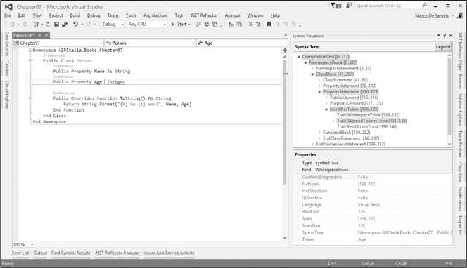Click the Redo toolbar icon
This screenshot has height=268, width=467.
pyautogui.click(x=89, y=25)
